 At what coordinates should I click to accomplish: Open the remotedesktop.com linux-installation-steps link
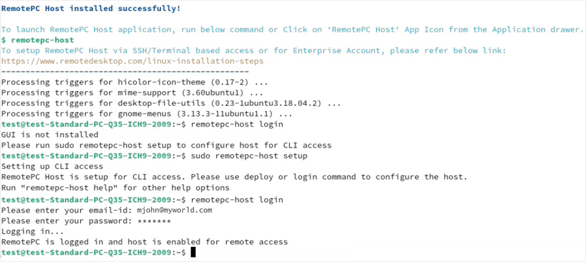[x=132, y=60]
